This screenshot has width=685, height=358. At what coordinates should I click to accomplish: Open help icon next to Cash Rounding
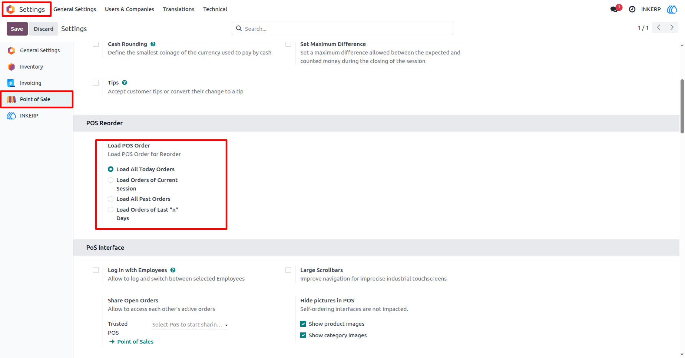153,44
